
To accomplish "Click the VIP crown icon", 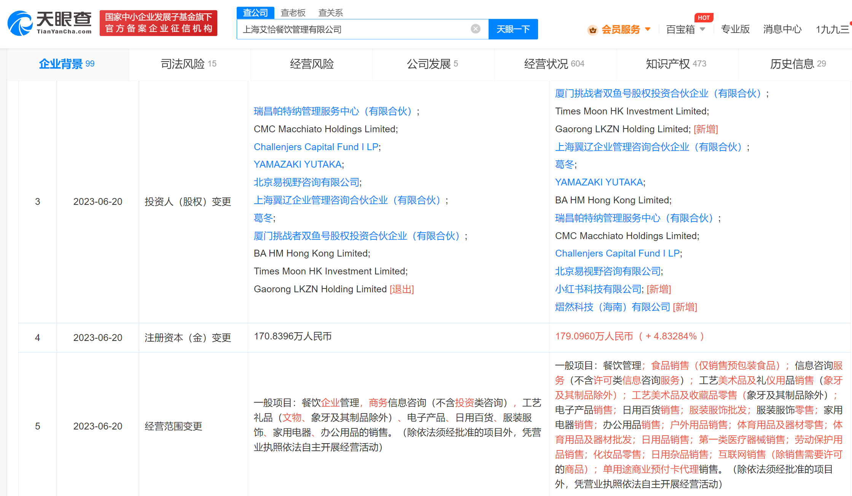I will 592,30.
